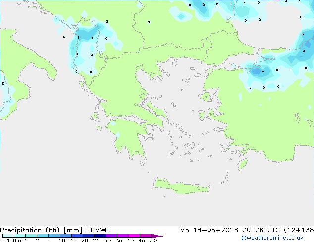Image resolution: width=314 pixels, height=242 pixels.
Task: Click the legend label '25'
Action: click(x=96, y=240)
